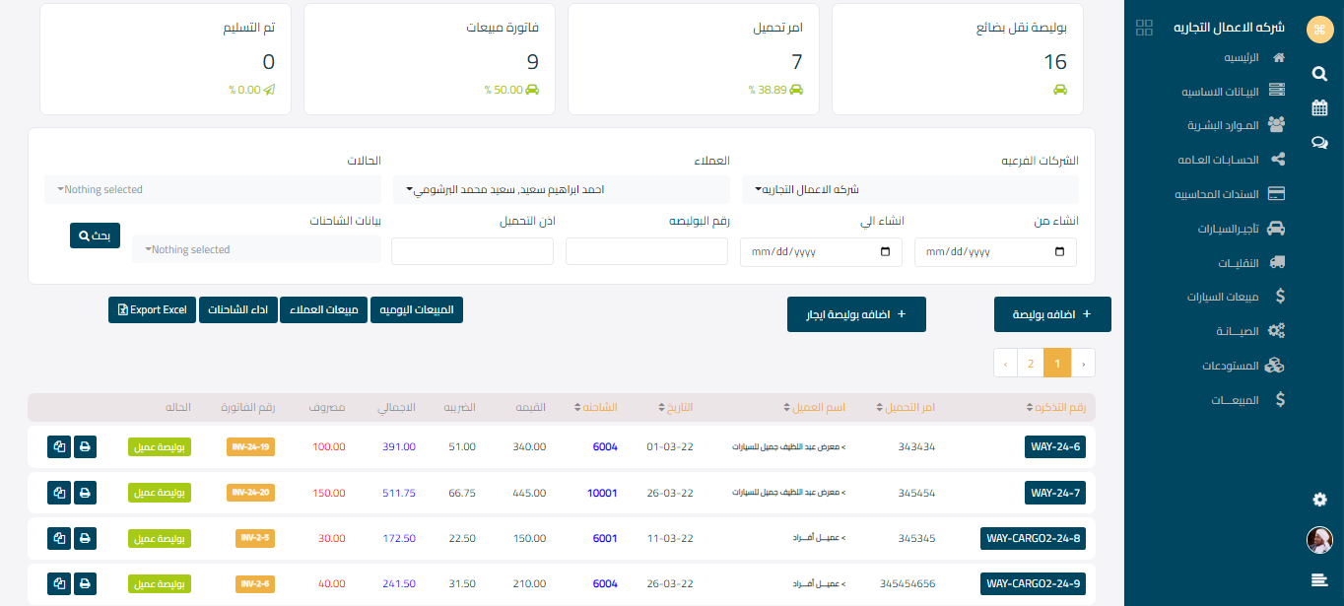Screen dimensions: 1344x606
Task: Copy the WAY-24-7 waybill row
Action: (x=59, y=492)
